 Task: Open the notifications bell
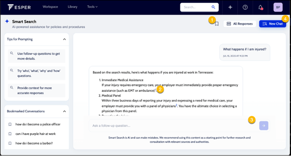[261, 8]
